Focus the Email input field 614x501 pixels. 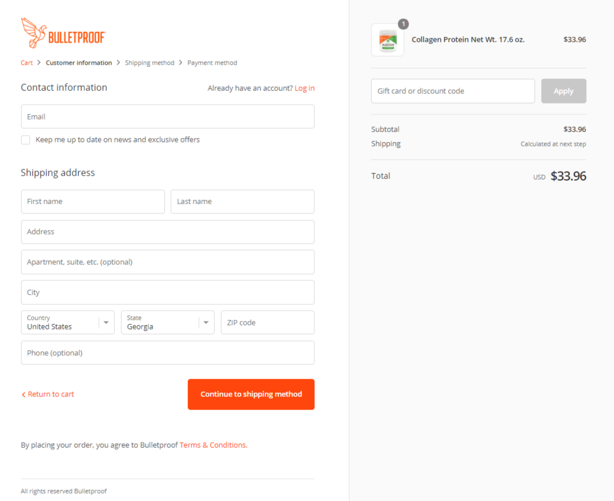click(167, 117)
